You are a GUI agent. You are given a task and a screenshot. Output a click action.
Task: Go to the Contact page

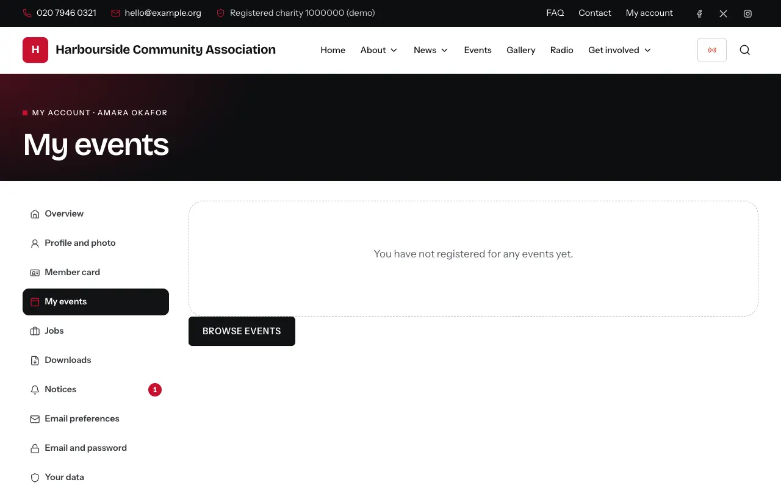tap(595, 13)
